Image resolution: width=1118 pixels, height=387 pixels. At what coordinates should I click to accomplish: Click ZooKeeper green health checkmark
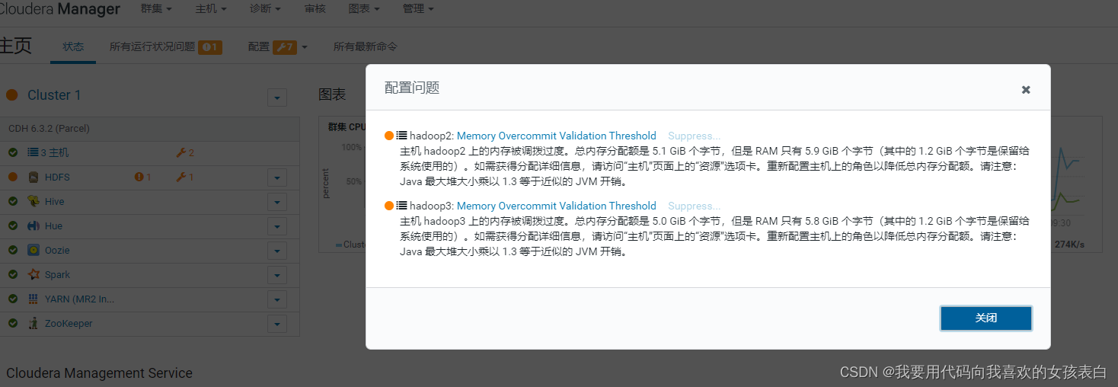(x=12, y=324)
